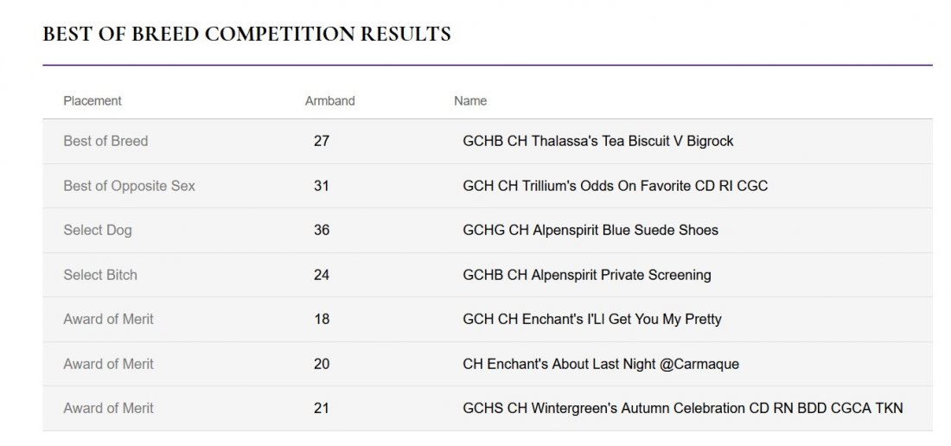Open CH Enchant's About Last Night @Carmaque
Image resolution: width=951 pixels, height=446 pixels.
[x=601, y=364]
